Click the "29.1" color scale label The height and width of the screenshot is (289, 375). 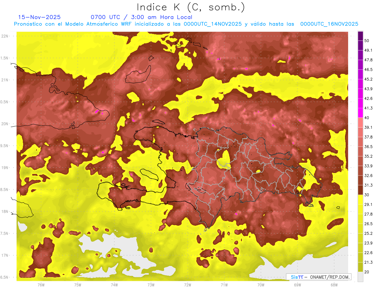[368, 205]
